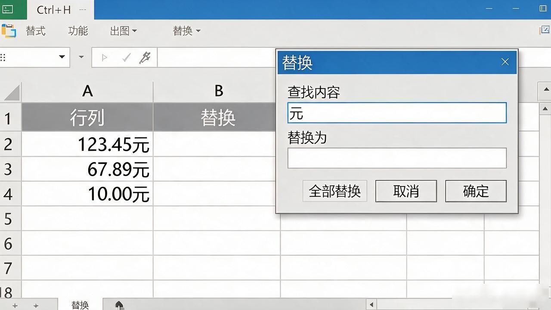Click the 取消 button in the dialog
Screen dimensions: 551x310
[x=406, y=191]
